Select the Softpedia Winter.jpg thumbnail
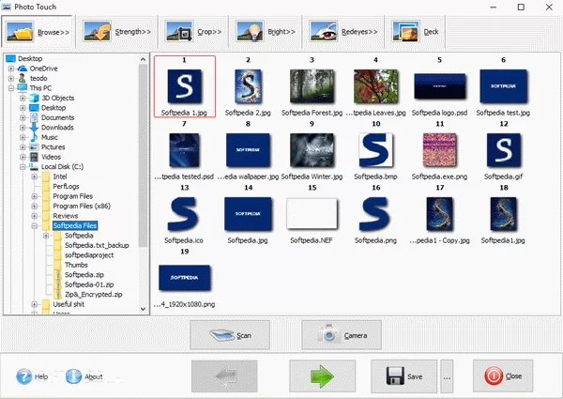Image resolution: width=563 pixels, height=399 pixels. point(312,150)
